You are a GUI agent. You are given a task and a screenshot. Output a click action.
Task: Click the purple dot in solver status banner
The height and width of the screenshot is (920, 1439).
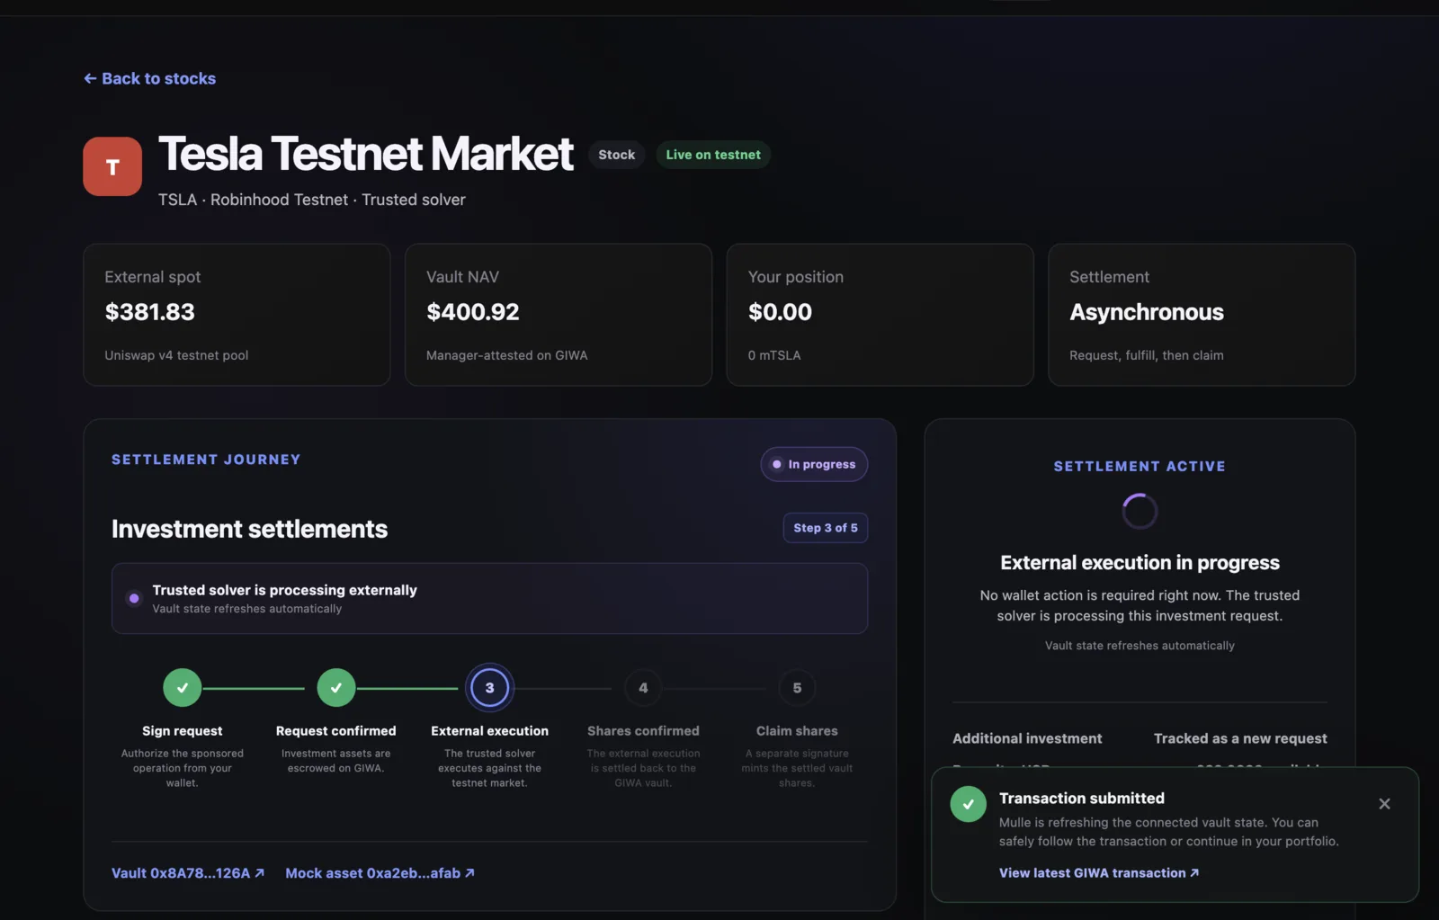pyautogui.click(x=134, y=598)
